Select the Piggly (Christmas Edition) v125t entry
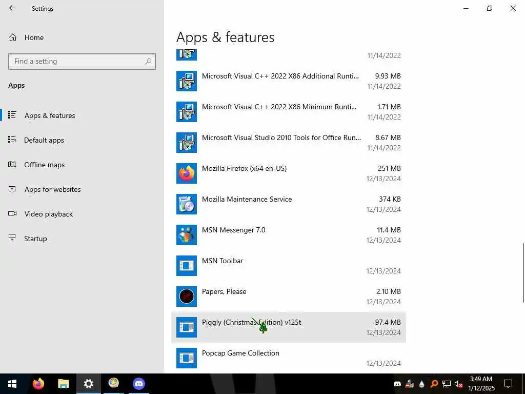 tap(289, 327)
